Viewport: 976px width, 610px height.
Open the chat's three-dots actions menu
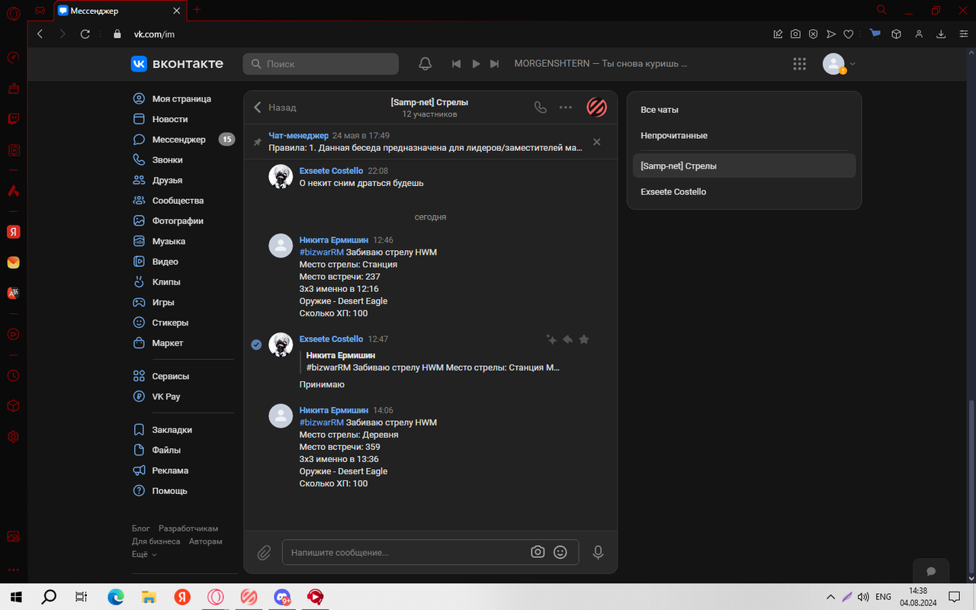coord(566,108)
